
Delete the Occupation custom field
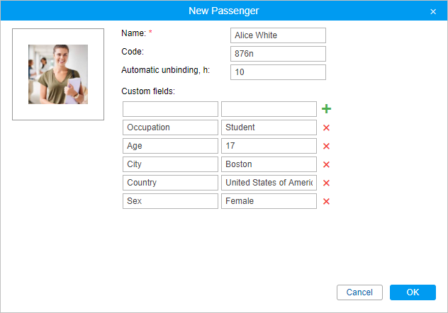click(327, 127)
